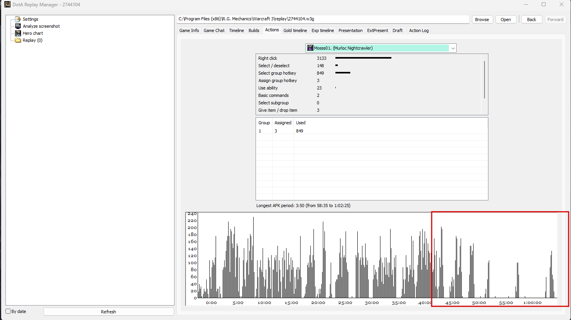Open the Exp timeline tab

[x=323, y=30]
